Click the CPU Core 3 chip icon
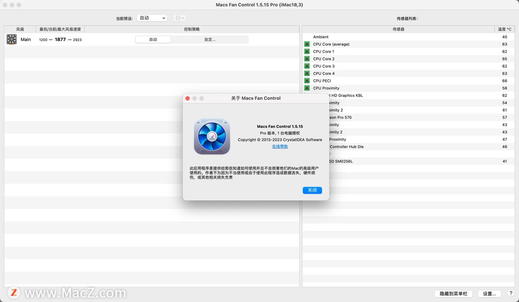The height and width of the screenshot is (302, 519). [307, 66]
